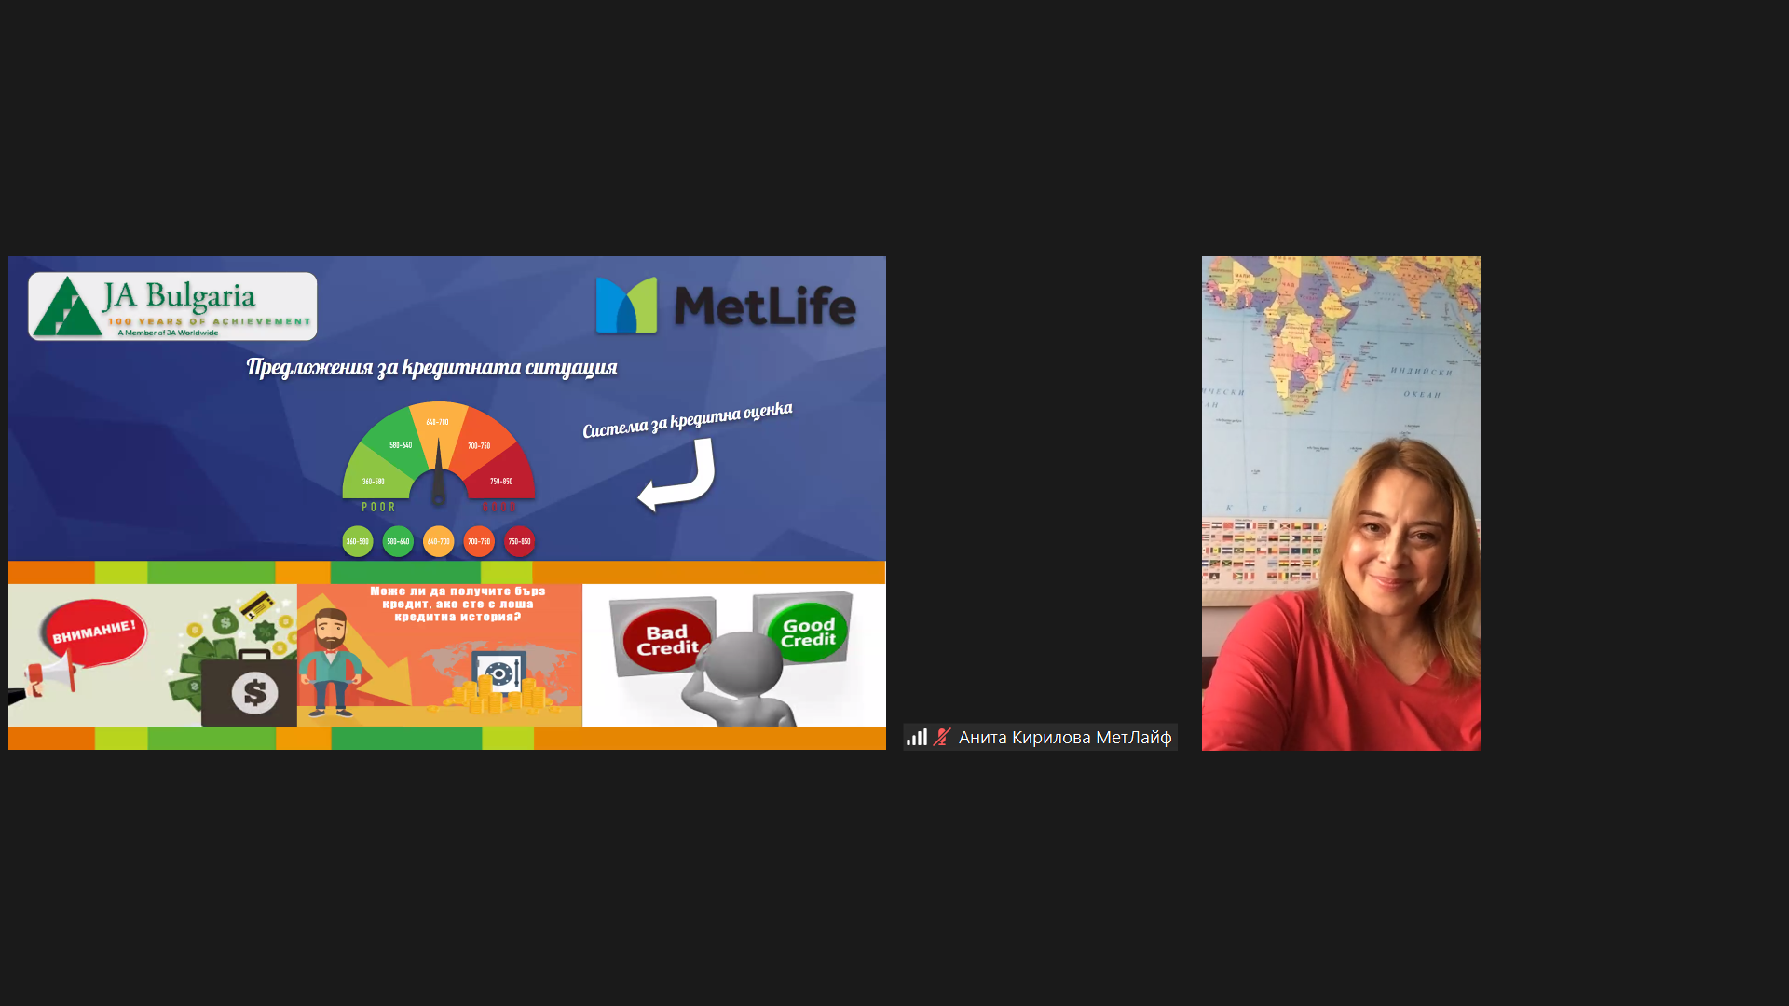
Task: Click the muted microphone icon by Анита Кирилова
Action: [x=942, y=737]
